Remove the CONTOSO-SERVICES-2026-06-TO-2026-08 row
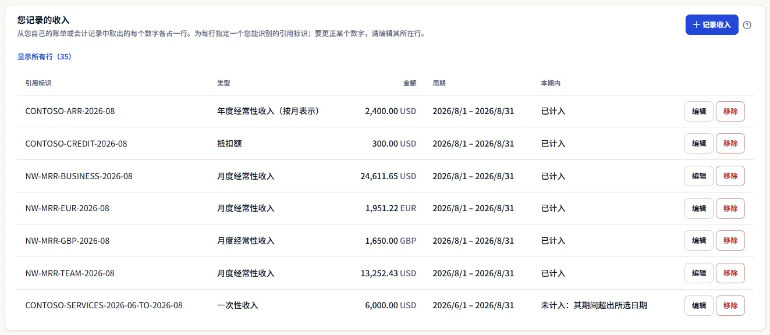 730,305
